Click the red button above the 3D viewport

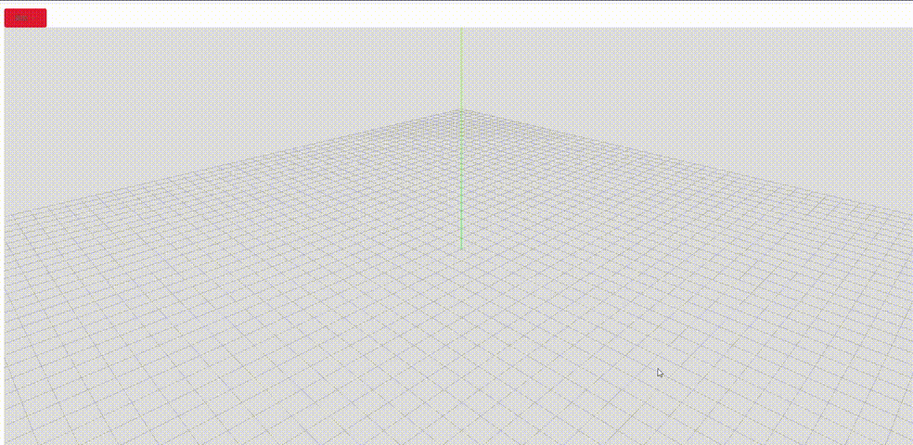25,18
